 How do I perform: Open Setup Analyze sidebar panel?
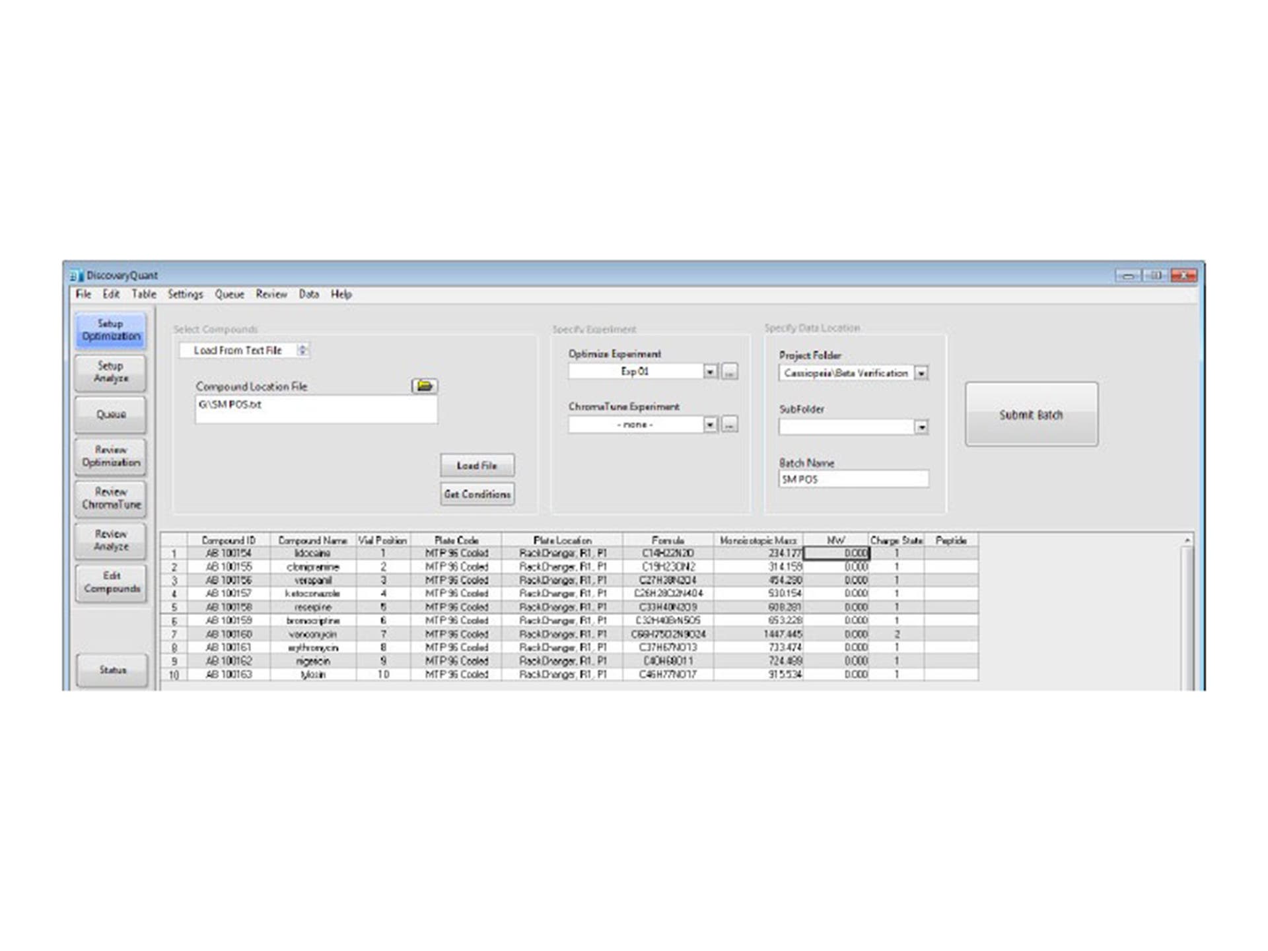(x=110, y=372)
